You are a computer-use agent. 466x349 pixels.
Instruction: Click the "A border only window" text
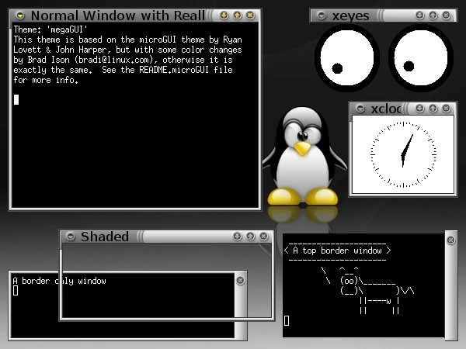[60, 281]
